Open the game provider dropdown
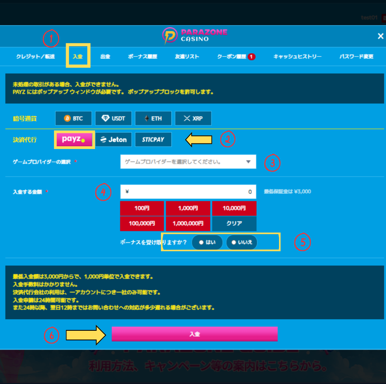386x384 pixels. click(x=188, y=162)
